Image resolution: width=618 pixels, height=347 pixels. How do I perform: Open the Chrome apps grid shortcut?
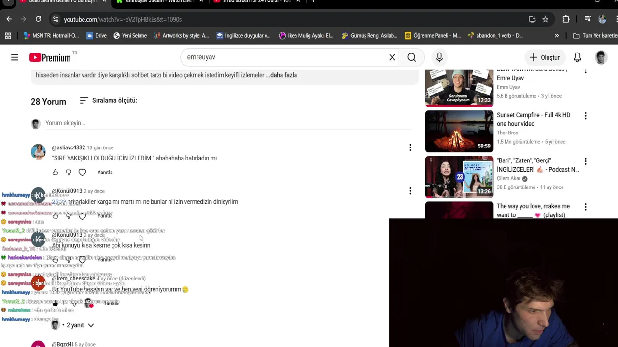[8, 36]
